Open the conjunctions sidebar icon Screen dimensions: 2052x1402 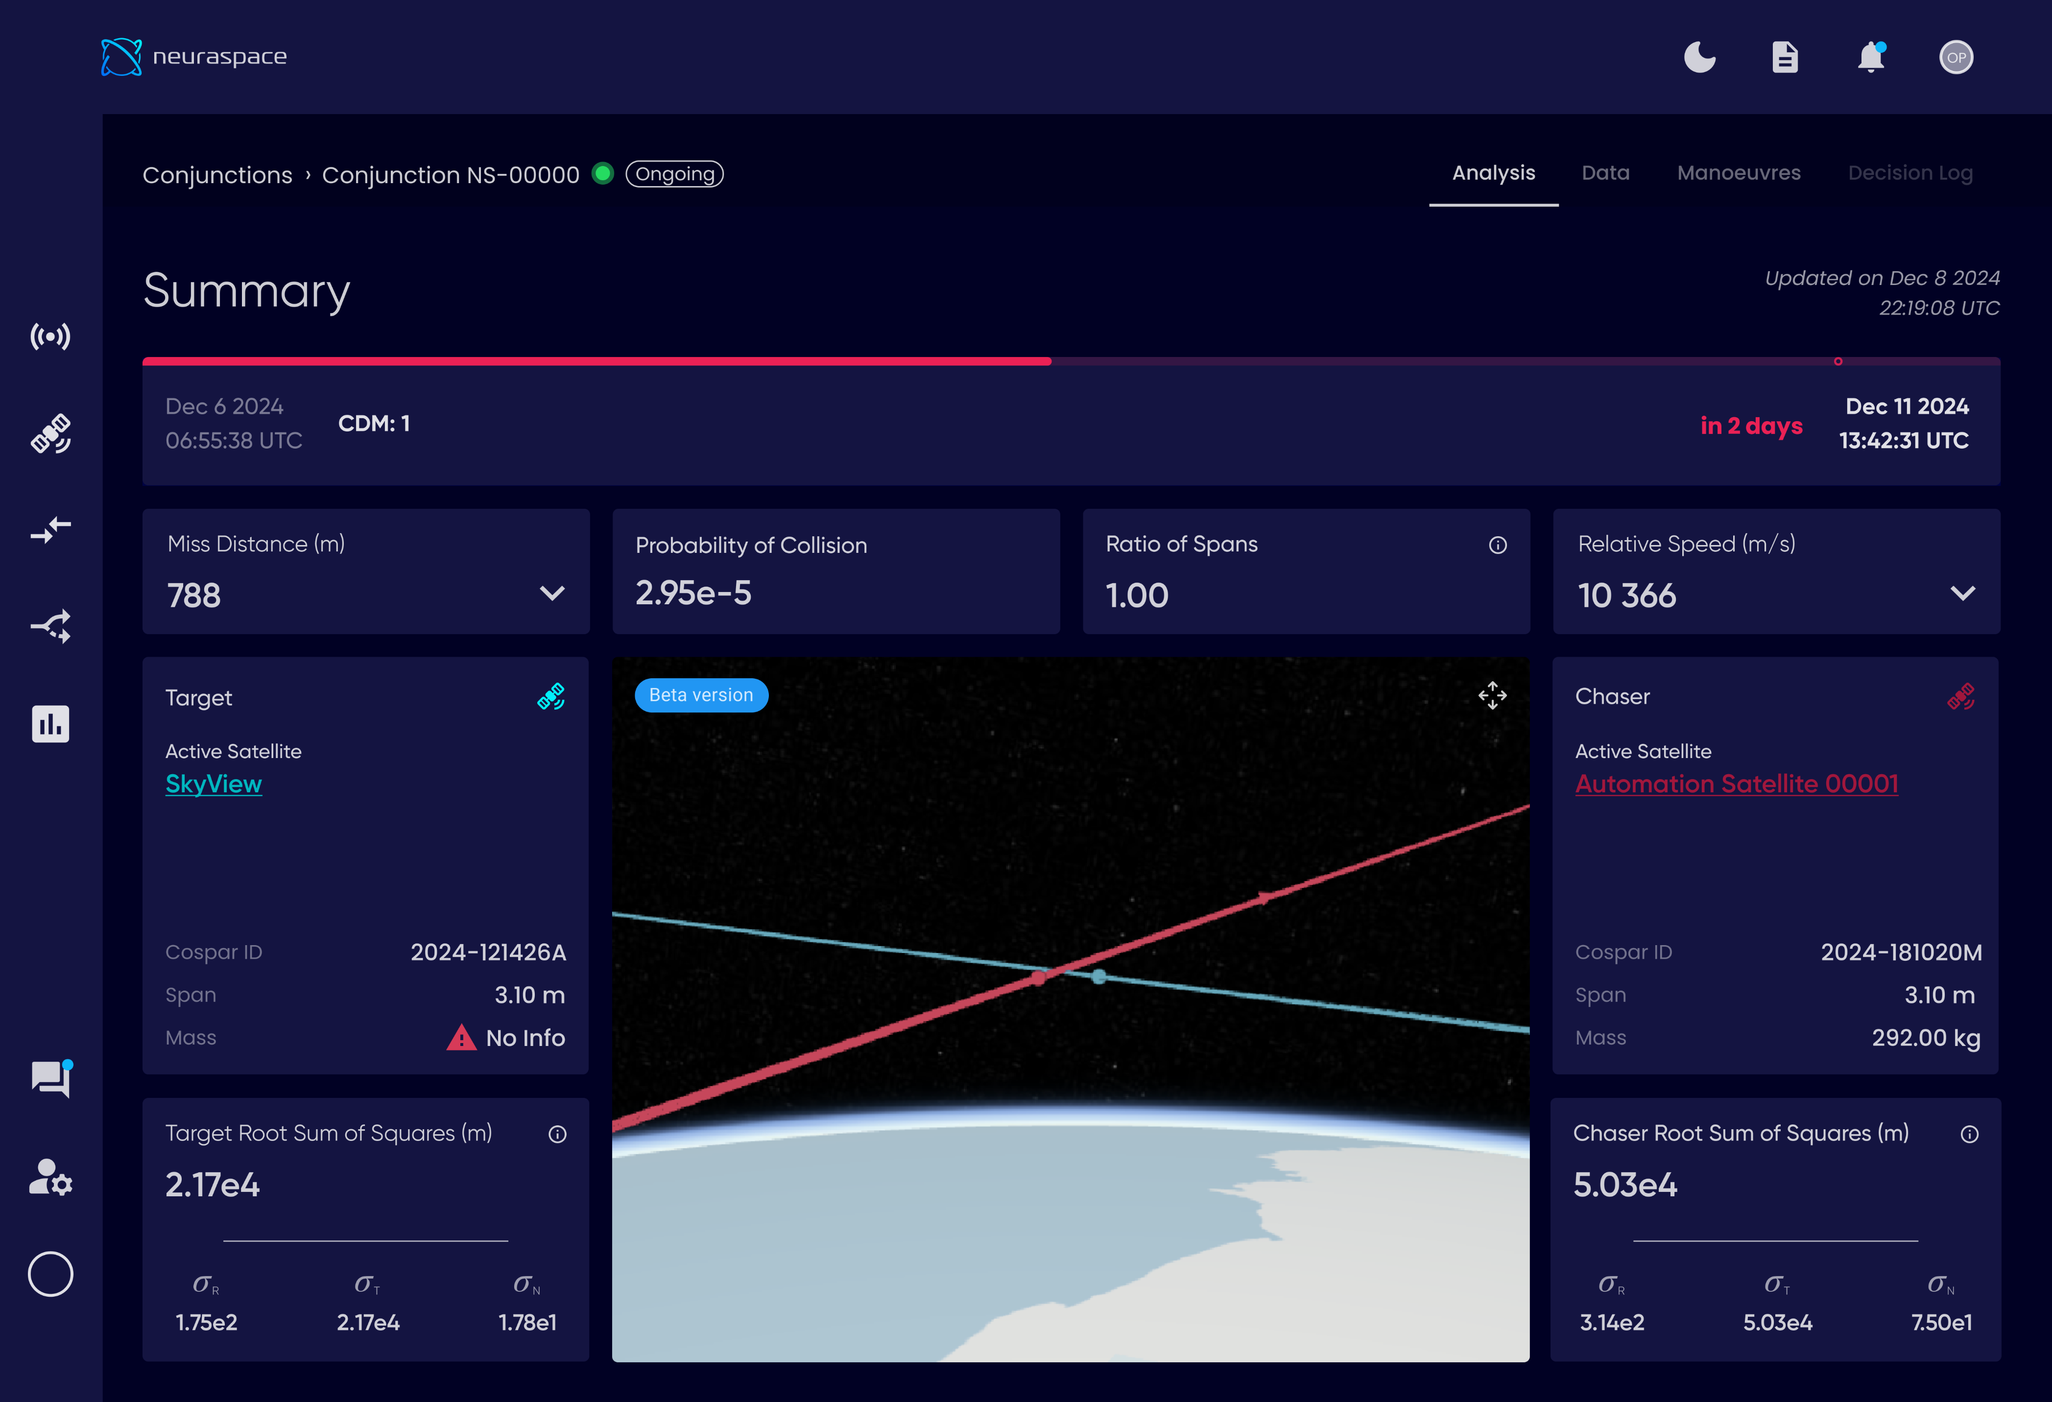50,530
